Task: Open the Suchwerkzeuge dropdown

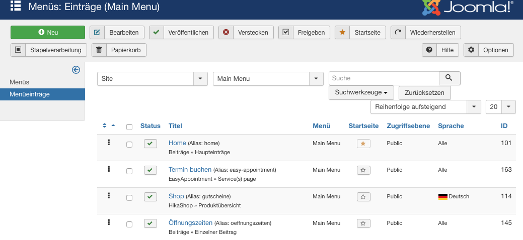Action: coord(361,93)
